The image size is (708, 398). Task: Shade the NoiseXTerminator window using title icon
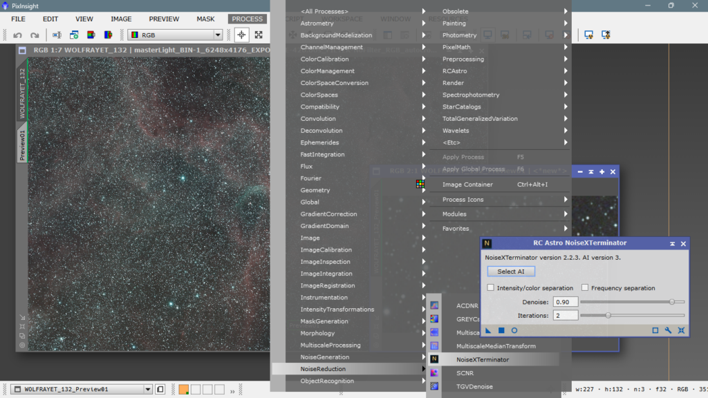672,243
